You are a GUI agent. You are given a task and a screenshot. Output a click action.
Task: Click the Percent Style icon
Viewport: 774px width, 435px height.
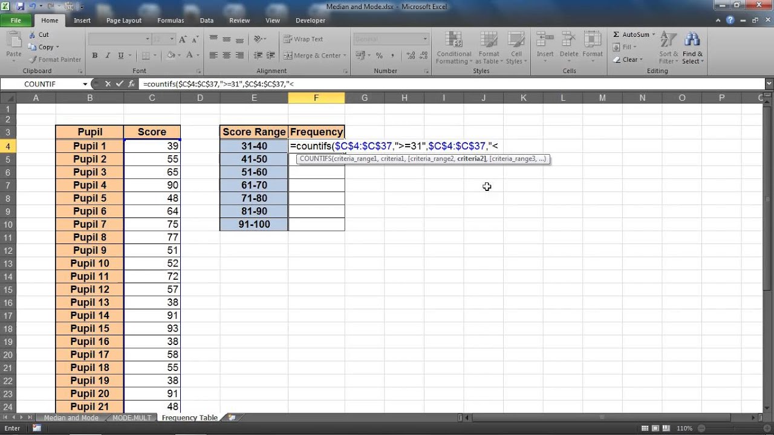click(x=379, y=55)
